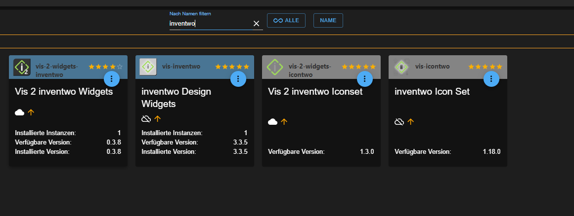Image resolution: width=574 pixels, height=216 pixels.
Task: Click orange arrow on Vis 2 inventwo Widgets
Action: point(31,112)
